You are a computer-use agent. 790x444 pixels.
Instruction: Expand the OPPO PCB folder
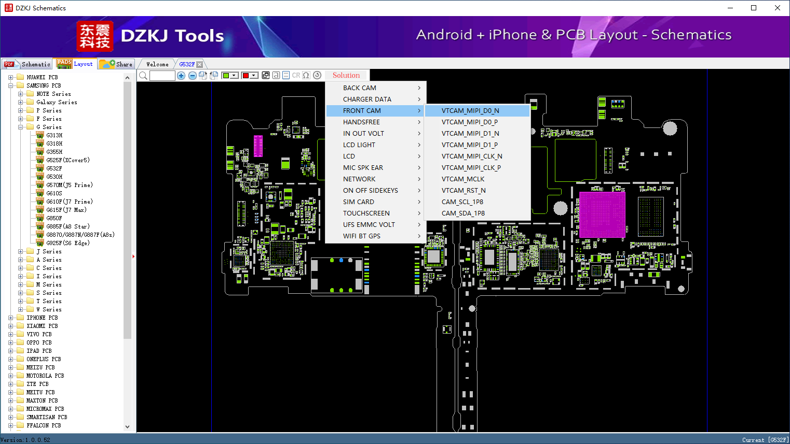point(10,342)
